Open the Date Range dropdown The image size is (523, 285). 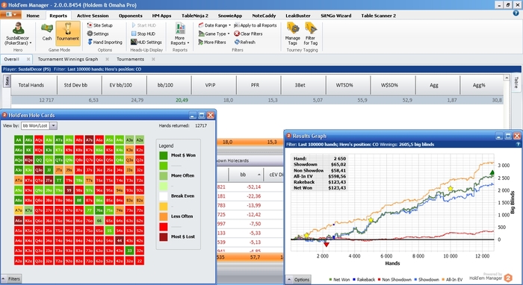tap(214, 25)
